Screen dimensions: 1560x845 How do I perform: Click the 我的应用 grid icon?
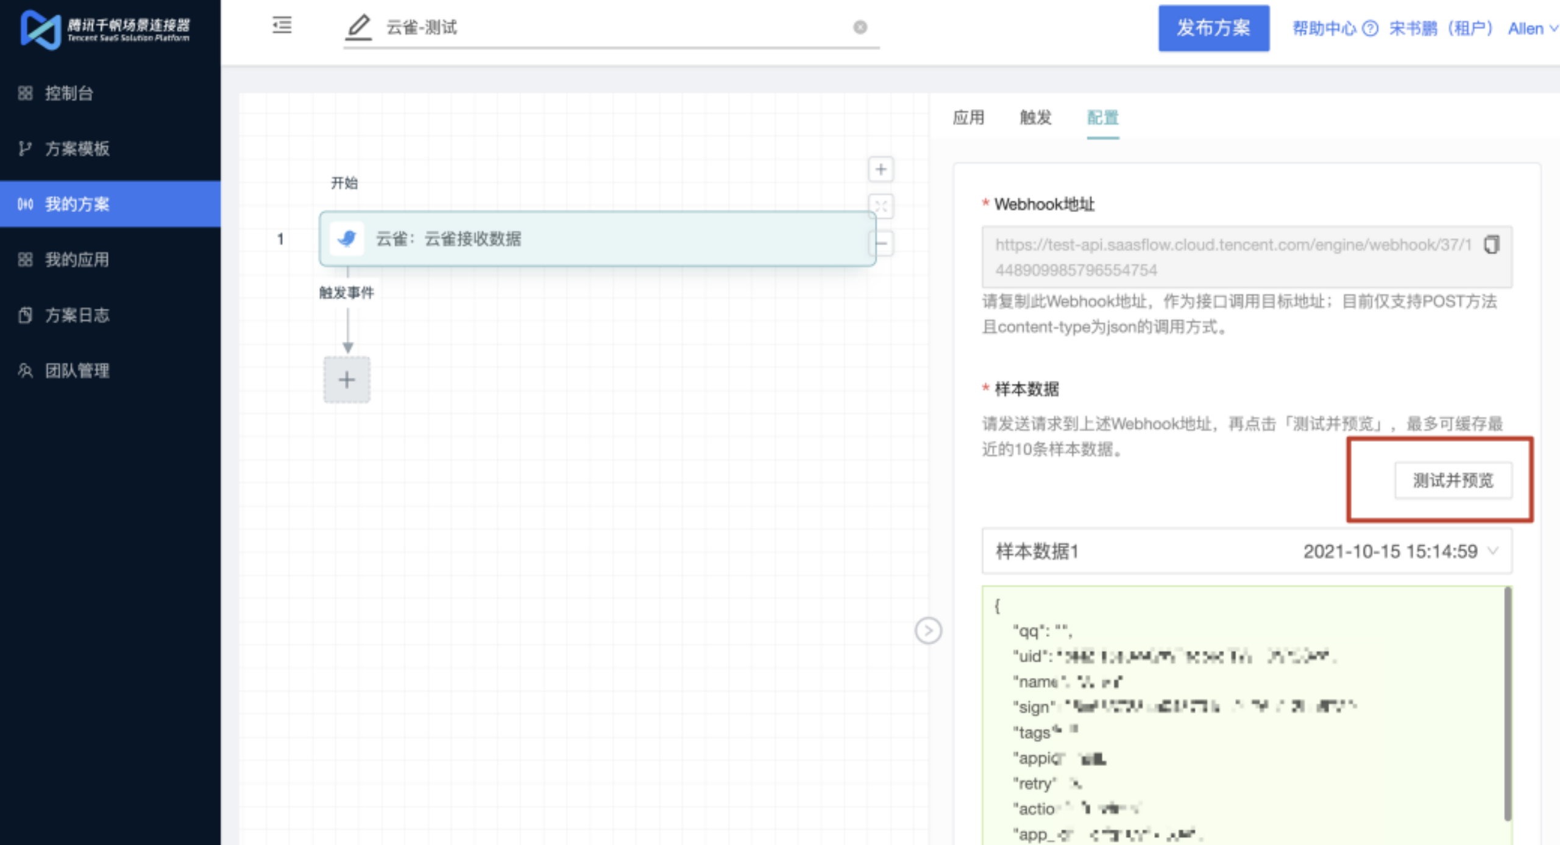pyautogui.click(x=25, y=260)
